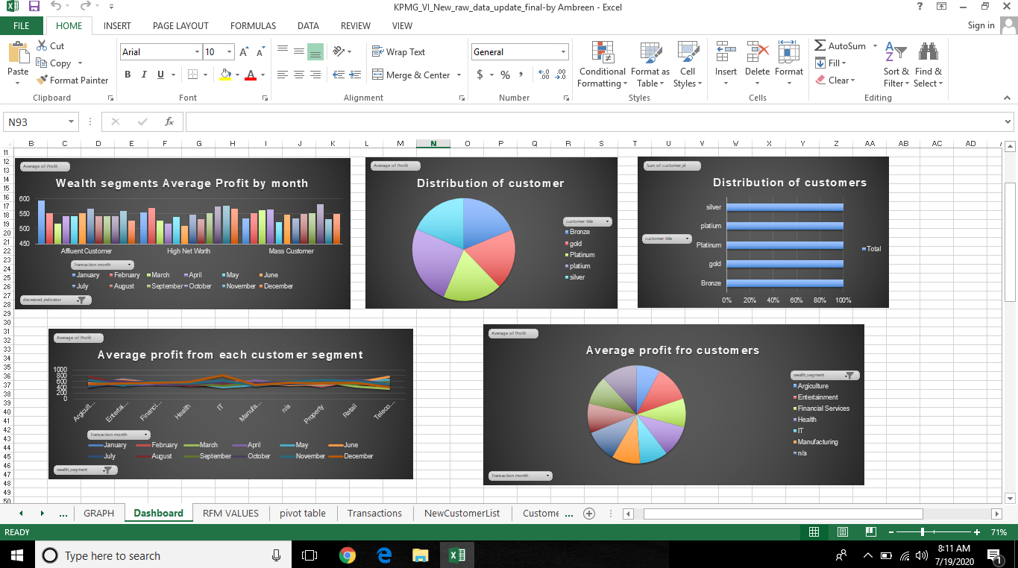Select the Format Painter
The height and width of the screenshot is (568, 1018).
tap(72, 80)
